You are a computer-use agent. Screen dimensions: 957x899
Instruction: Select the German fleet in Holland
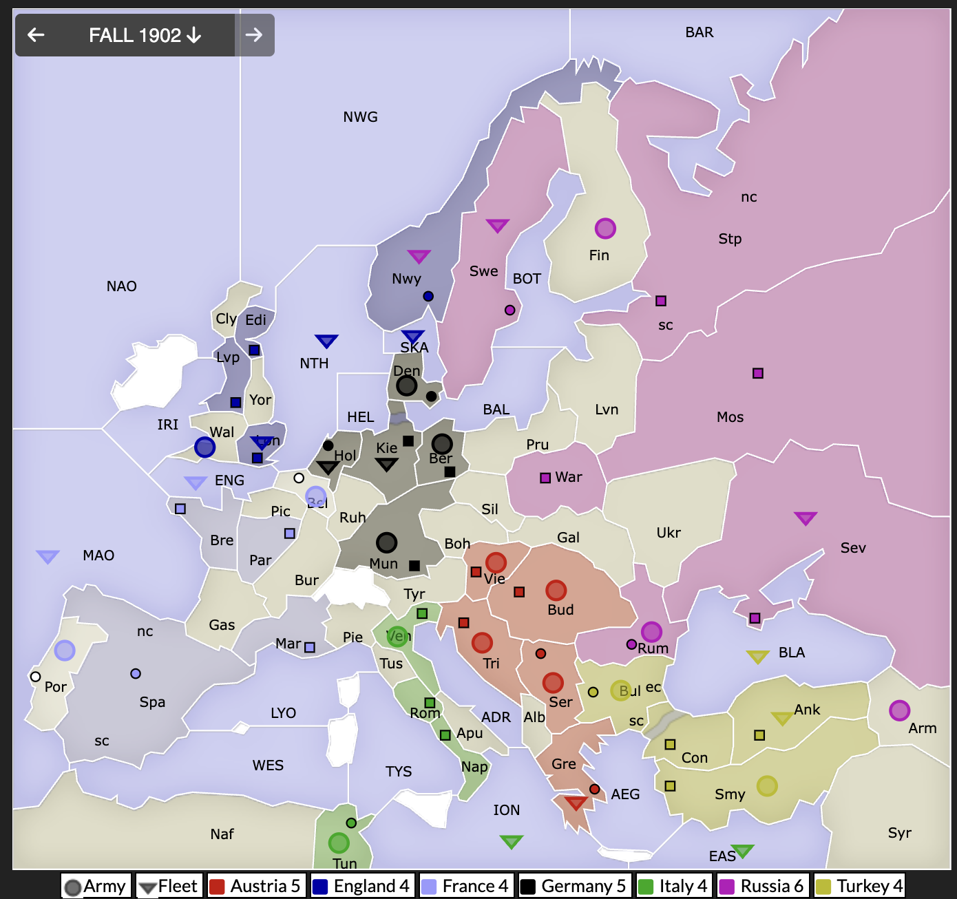(327, 467)
